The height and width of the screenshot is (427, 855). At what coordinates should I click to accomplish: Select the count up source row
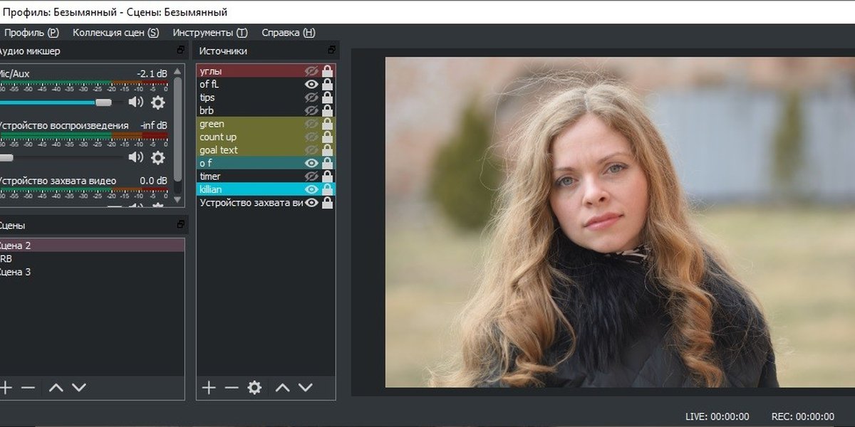266,137
